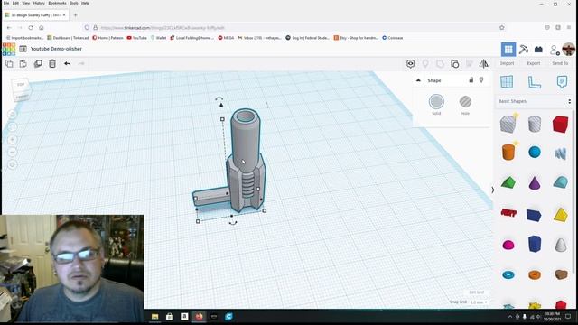Delete selection with the trash can icon
This screenshot has height=325, width=578.
(52, 64)
